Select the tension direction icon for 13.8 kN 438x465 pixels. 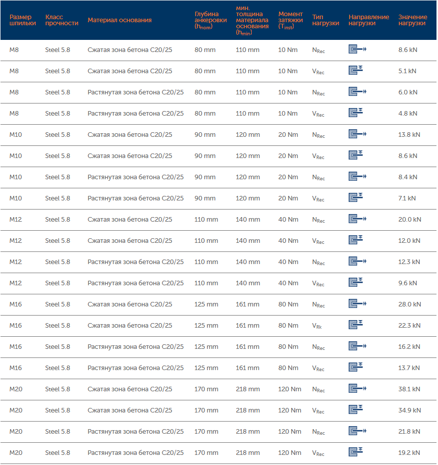pos(357,134)
